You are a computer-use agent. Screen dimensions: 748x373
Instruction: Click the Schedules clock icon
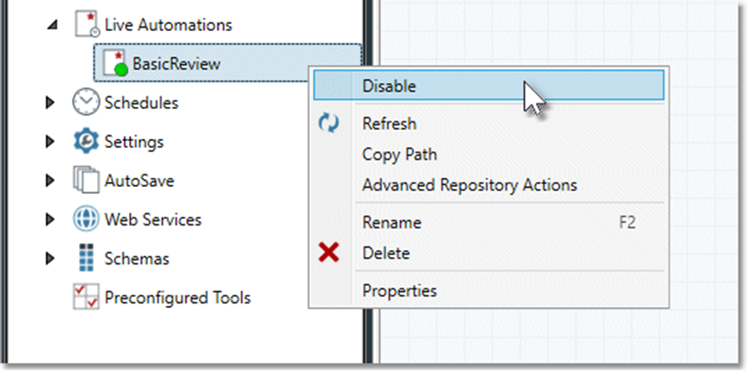[x=86, y=102]
